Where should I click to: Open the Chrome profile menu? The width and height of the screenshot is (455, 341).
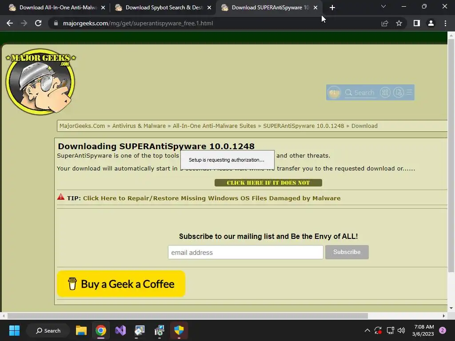[x=431, y=23]
